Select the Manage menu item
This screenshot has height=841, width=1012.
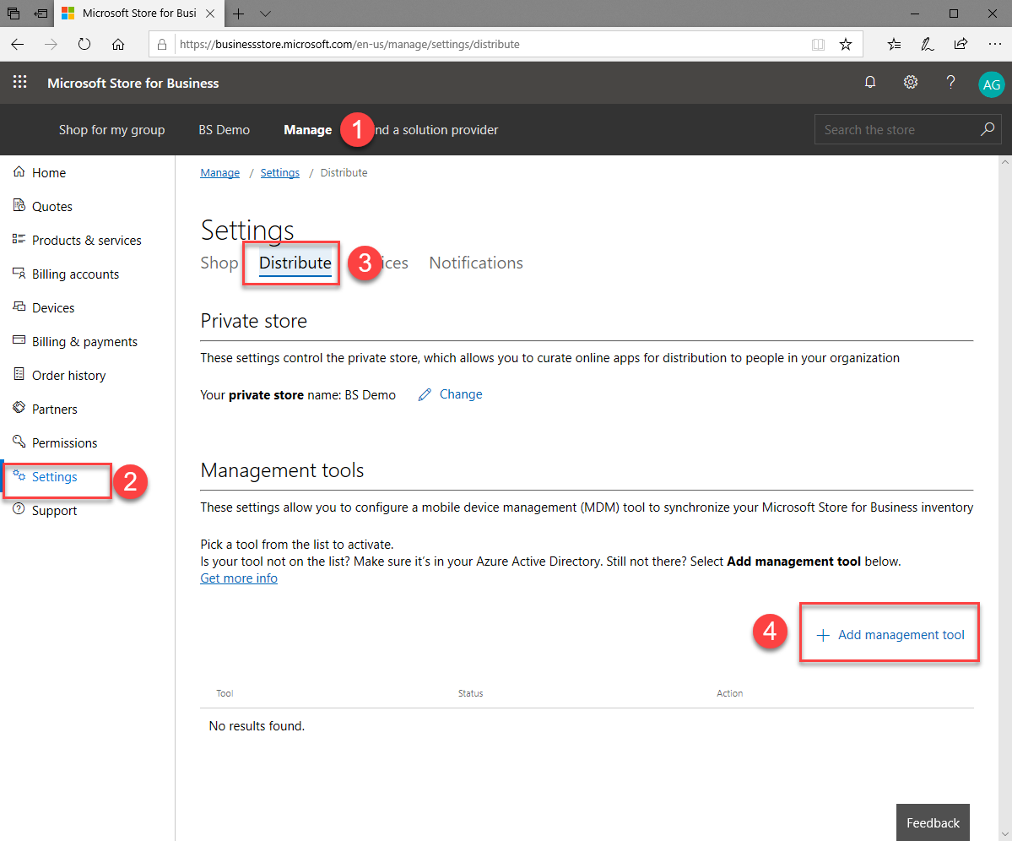coord(308,130)
